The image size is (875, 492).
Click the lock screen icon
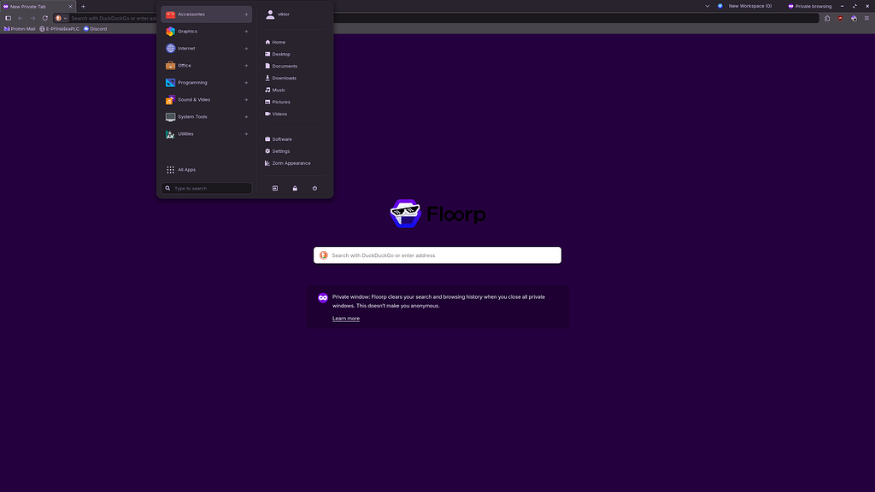(295, 189)
